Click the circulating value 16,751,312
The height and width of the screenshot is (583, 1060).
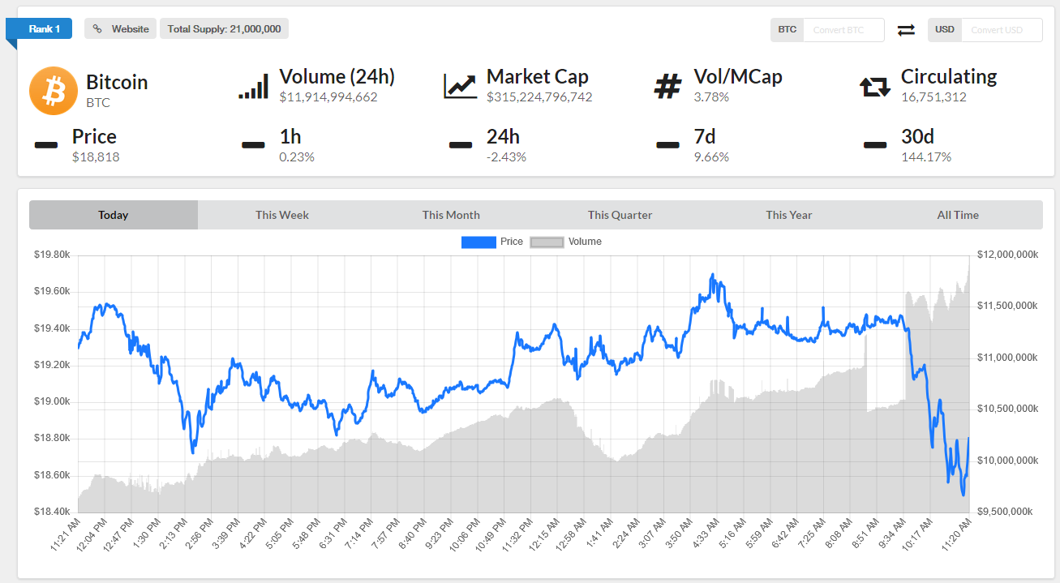coord(933,97)
